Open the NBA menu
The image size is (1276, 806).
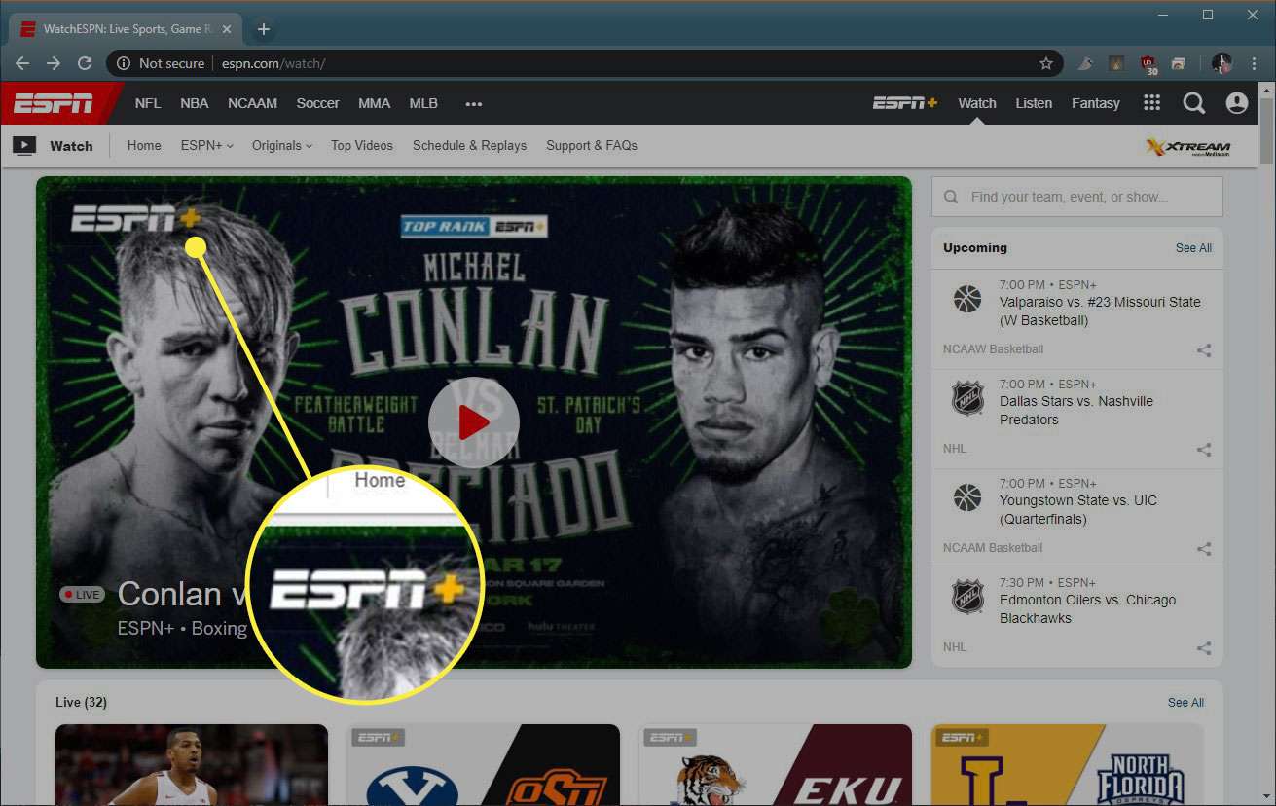(195, 103)
